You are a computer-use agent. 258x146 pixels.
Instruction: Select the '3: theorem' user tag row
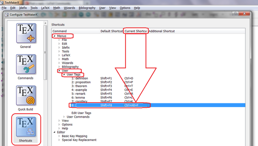pyautogui.click(x=79, y=86)
